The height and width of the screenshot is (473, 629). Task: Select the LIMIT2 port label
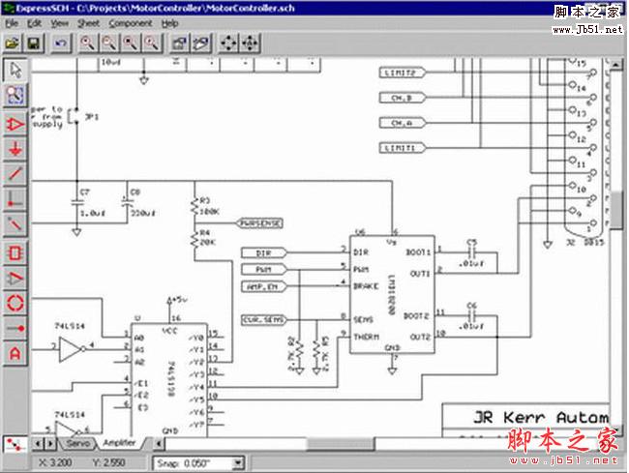[402, 73]
